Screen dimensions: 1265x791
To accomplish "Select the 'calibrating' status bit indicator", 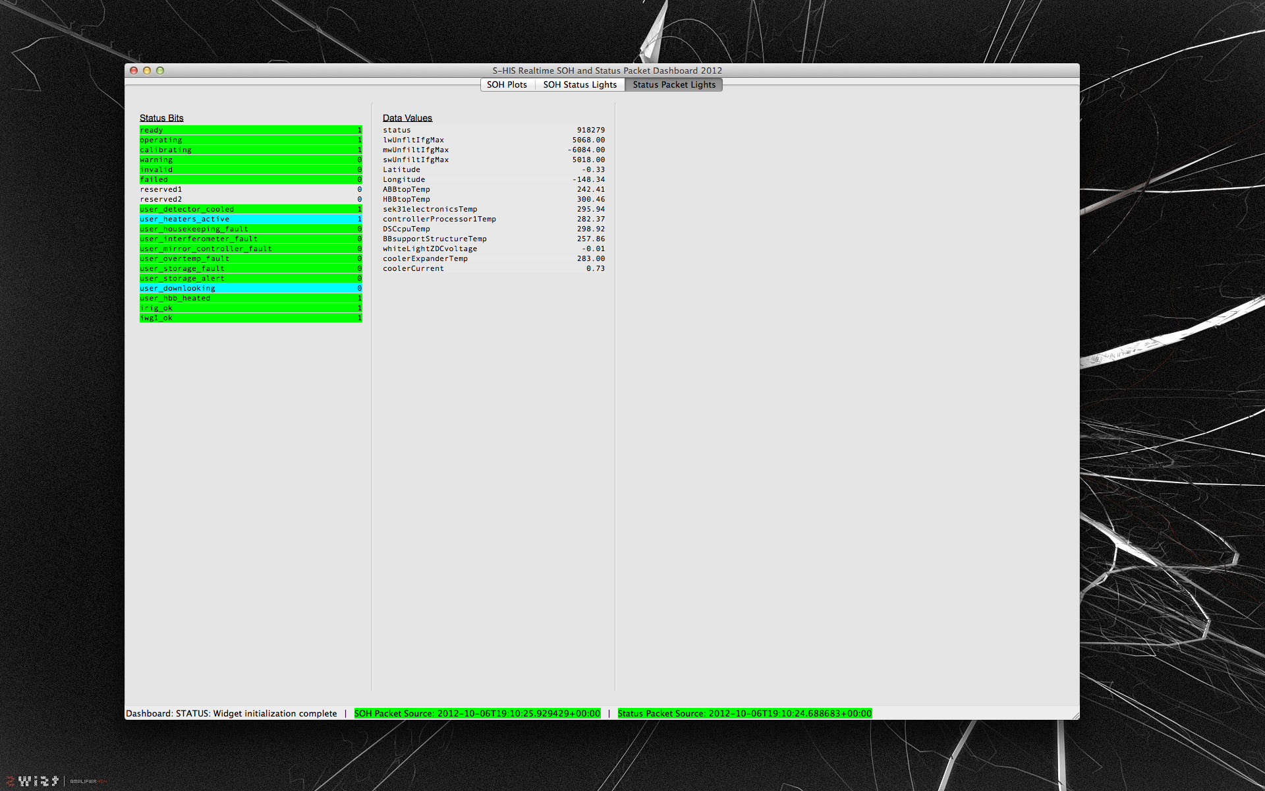I will point(250,150).
